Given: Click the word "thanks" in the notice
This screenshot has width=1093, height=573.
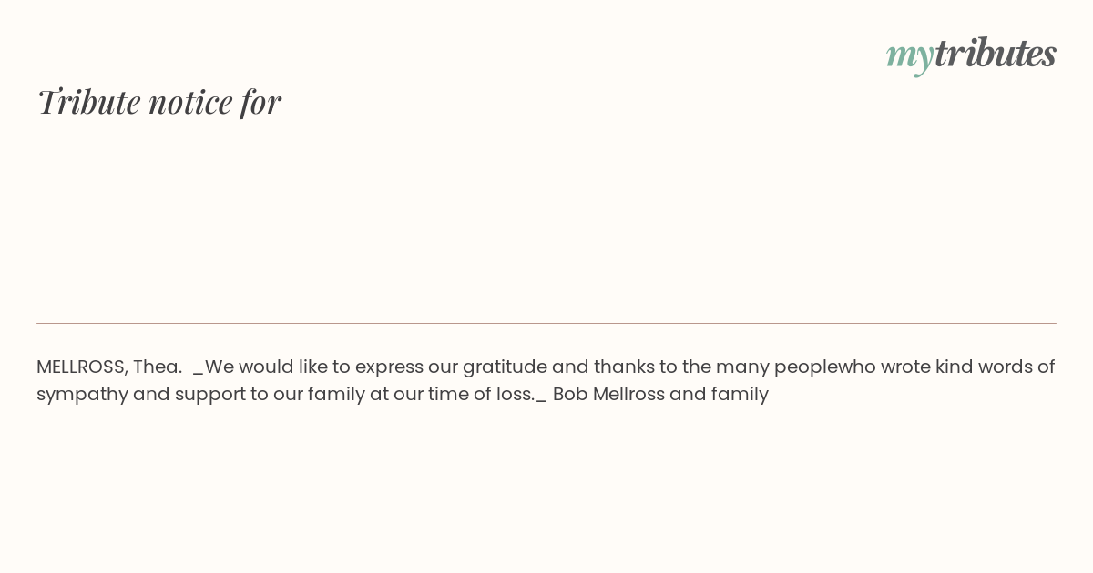Looking at the screenshot, I should pos(624,367).
